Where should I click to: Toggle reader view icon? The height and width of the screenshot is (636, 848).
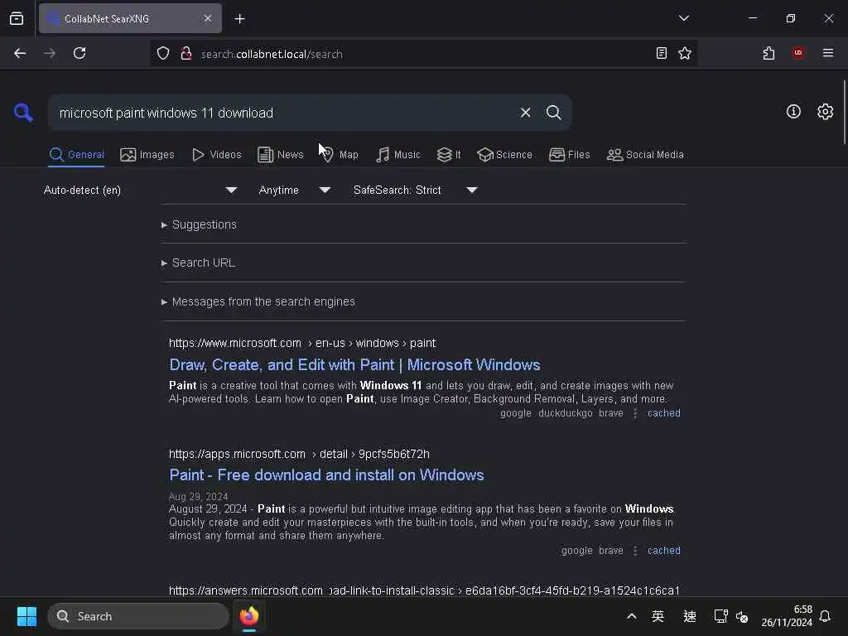pyautogui.click(x=661, y=53)
